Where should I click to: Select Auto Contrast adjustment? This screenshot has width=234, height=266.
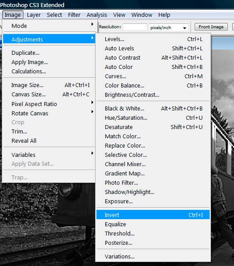coord(153,58)
